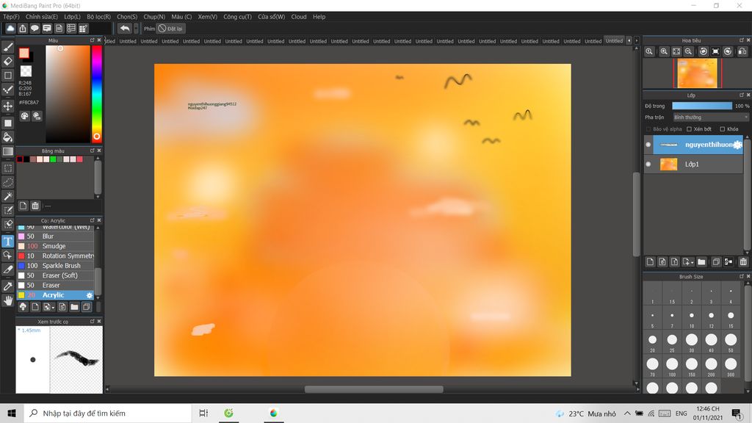Viewport: 752px width, 423px height.
Task: Hide the Lớp1 layer visibility
Action: click(648, 164)
